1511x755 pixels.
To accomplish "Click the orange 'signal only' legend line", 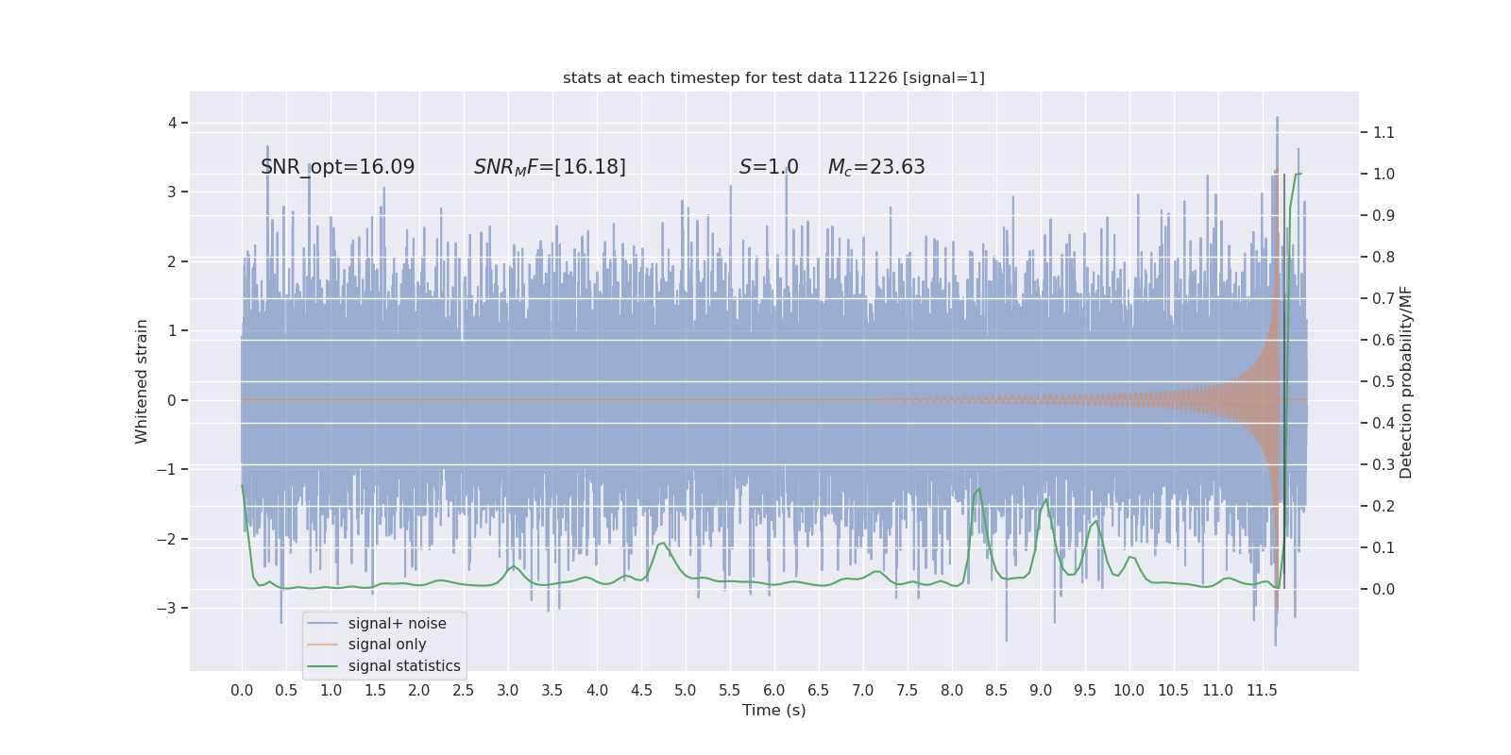I will point(322,645).
